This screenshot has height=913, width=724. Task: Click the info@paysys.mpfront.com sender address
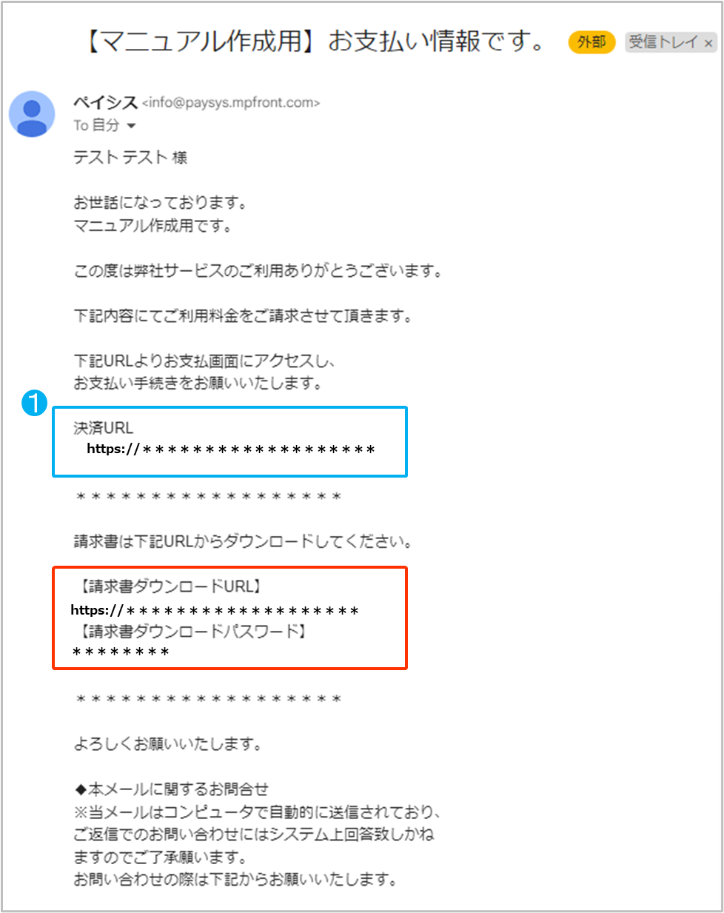click(231, 103)
